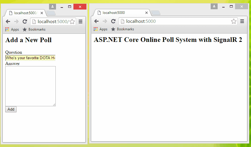Click inside the Answer text area
Image resolution: width=251 pixels, height=147 pixels.
(30, 86)
